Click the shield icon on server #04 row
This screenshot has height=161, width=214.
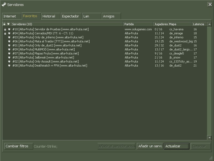9,33
